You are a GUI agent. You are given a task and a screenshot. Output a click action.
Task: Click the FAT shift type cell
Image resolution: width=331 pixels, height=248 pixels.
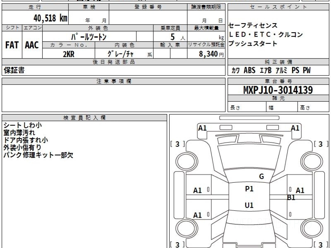tap(12, 45)
